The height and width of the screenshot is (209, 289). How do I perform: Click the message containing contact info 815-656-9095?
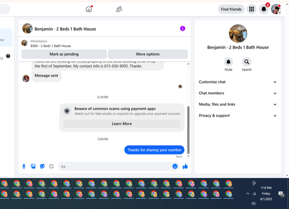pos(98,65)
